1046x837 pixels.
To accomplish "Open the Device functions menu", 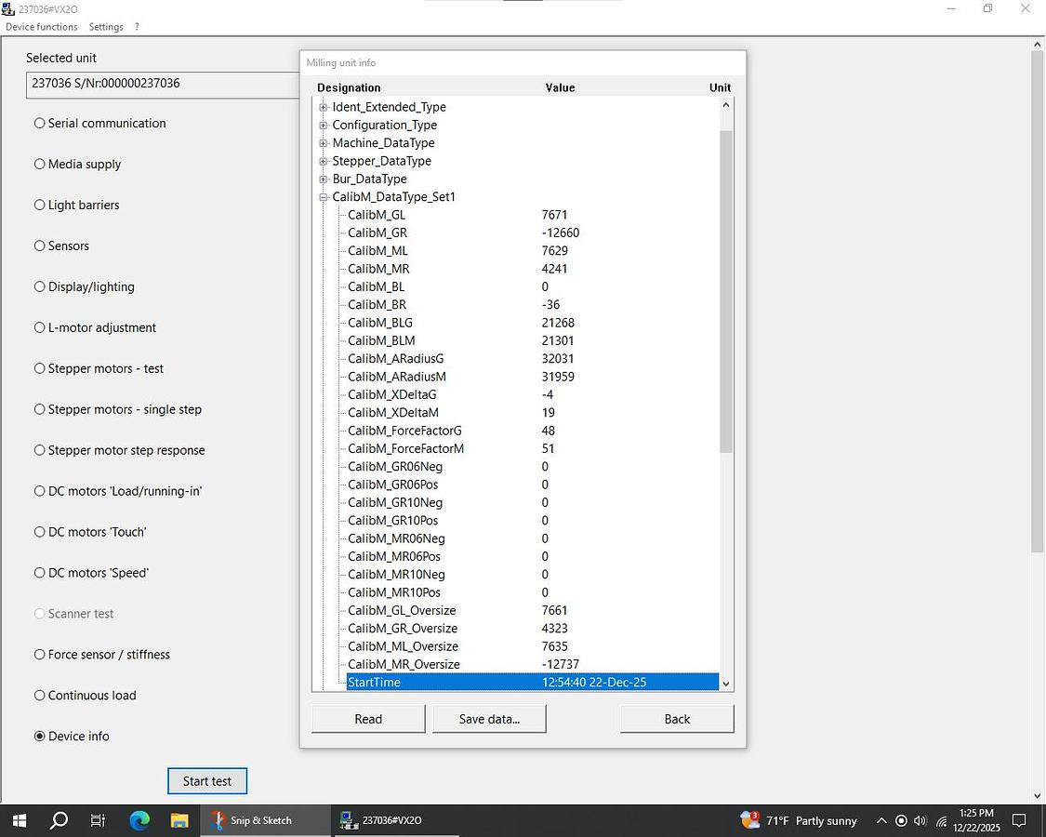I will pos(42,27).
